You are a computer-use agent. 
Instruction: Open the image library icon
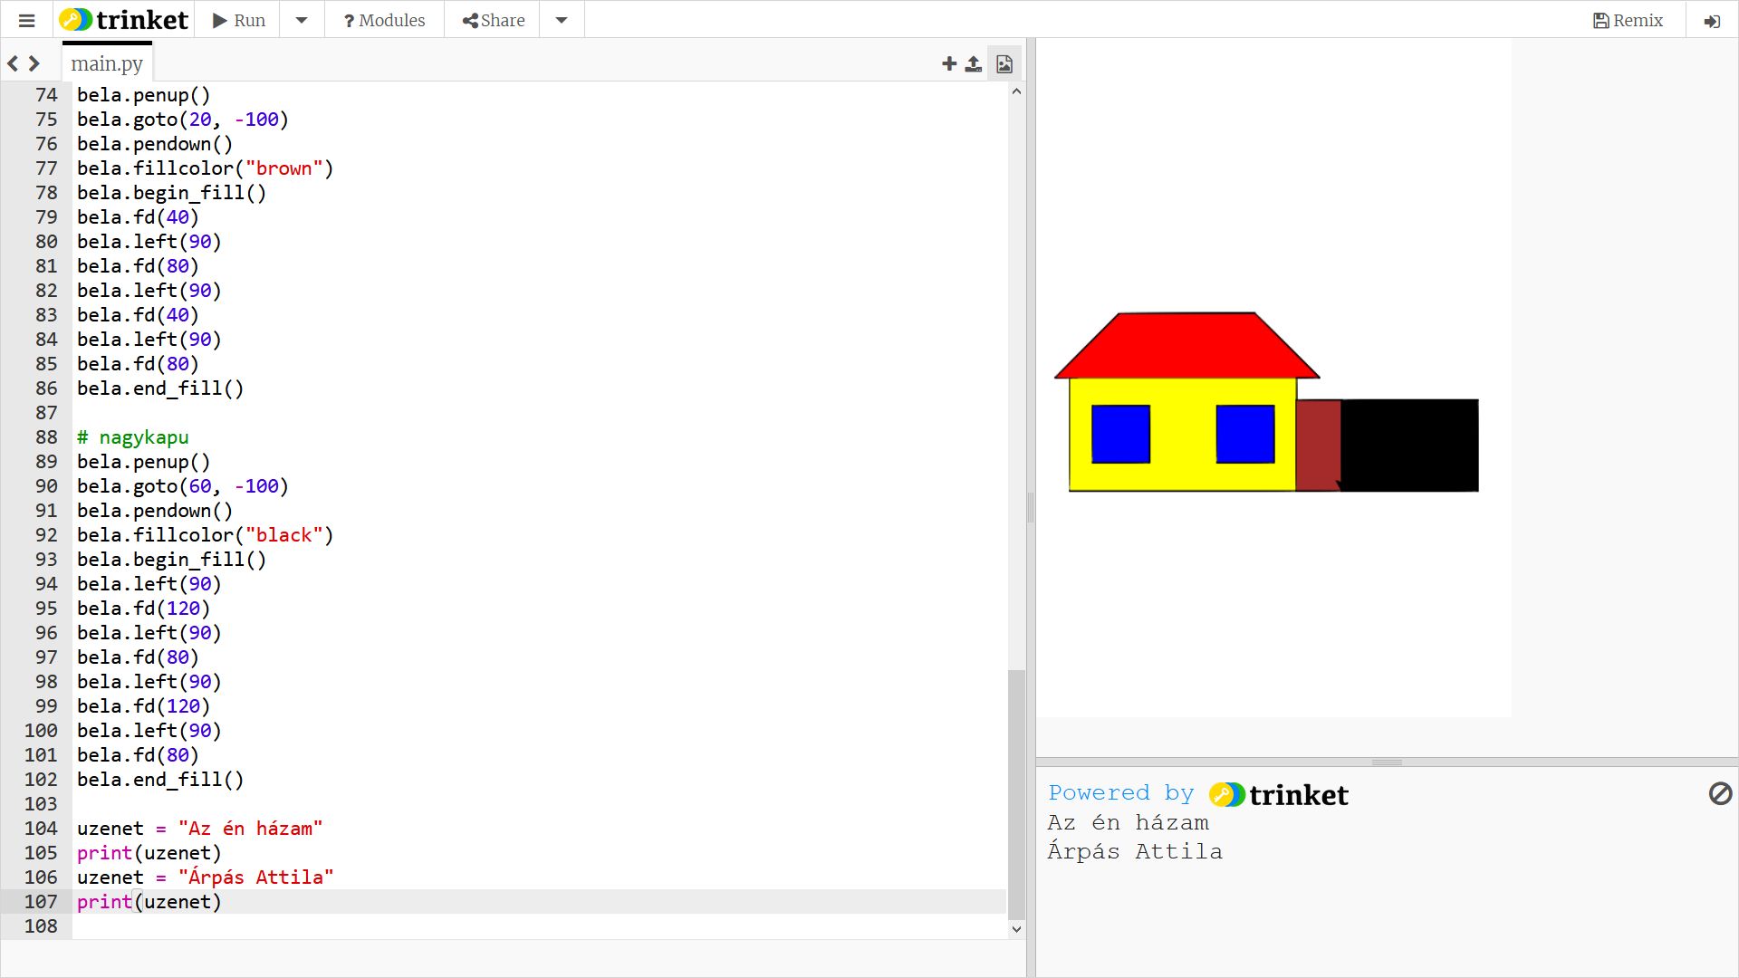(x=1004, y=63)
